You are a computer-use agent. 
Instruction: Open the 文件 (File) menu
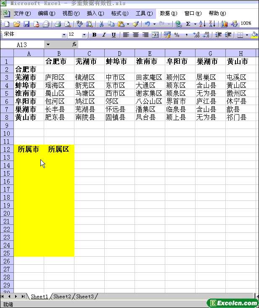pyautogui.click(x=22, y=13)
